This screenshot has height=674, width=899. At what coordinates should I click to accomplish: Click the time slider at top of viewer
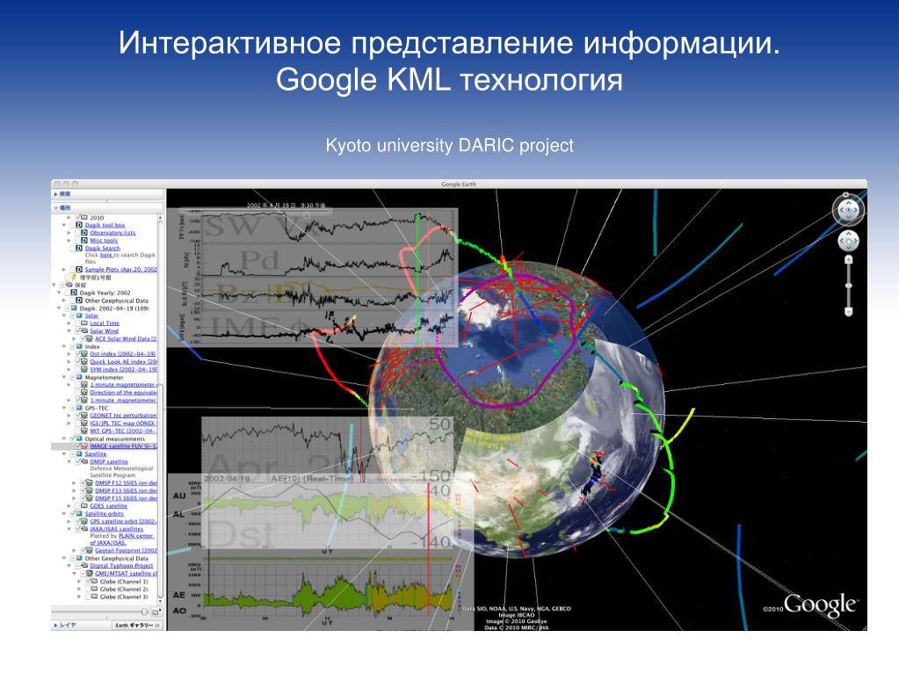pyautogui.click(x=257, y=212)
